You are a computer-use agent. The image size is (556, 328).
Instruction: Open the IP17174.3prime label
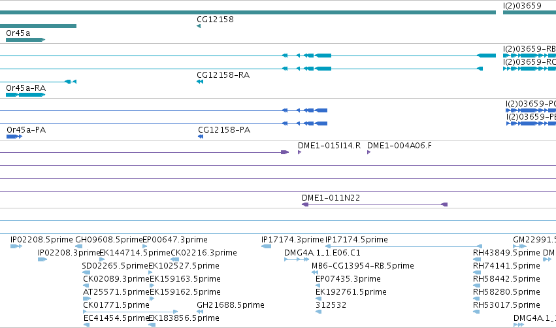tap(293, 240)
